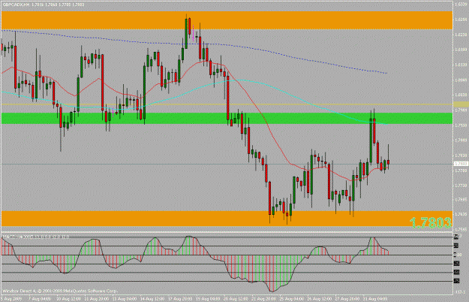469x302 pixels.
Task: Click the '25 Aug 04:00' time axis label
Action: (x=291, y=299)
